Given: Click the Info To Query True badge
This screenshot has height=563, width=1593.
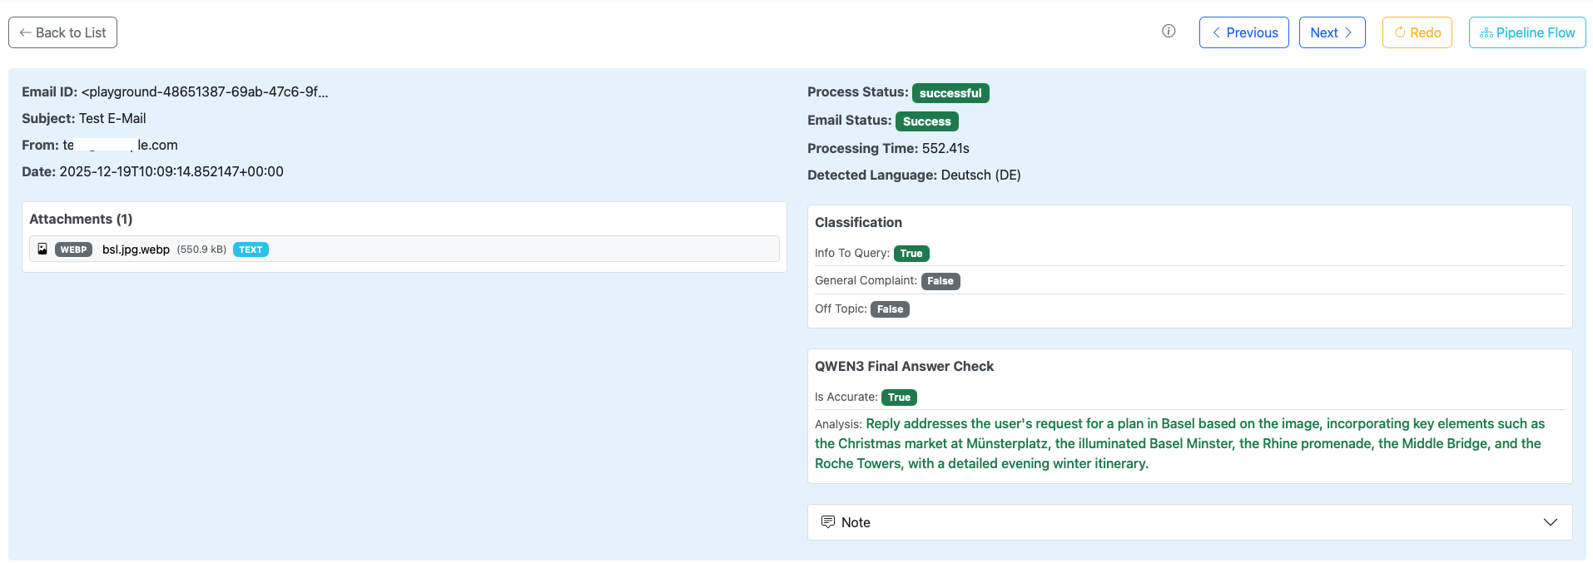Looking at the screenshot, I should (911, 254).
